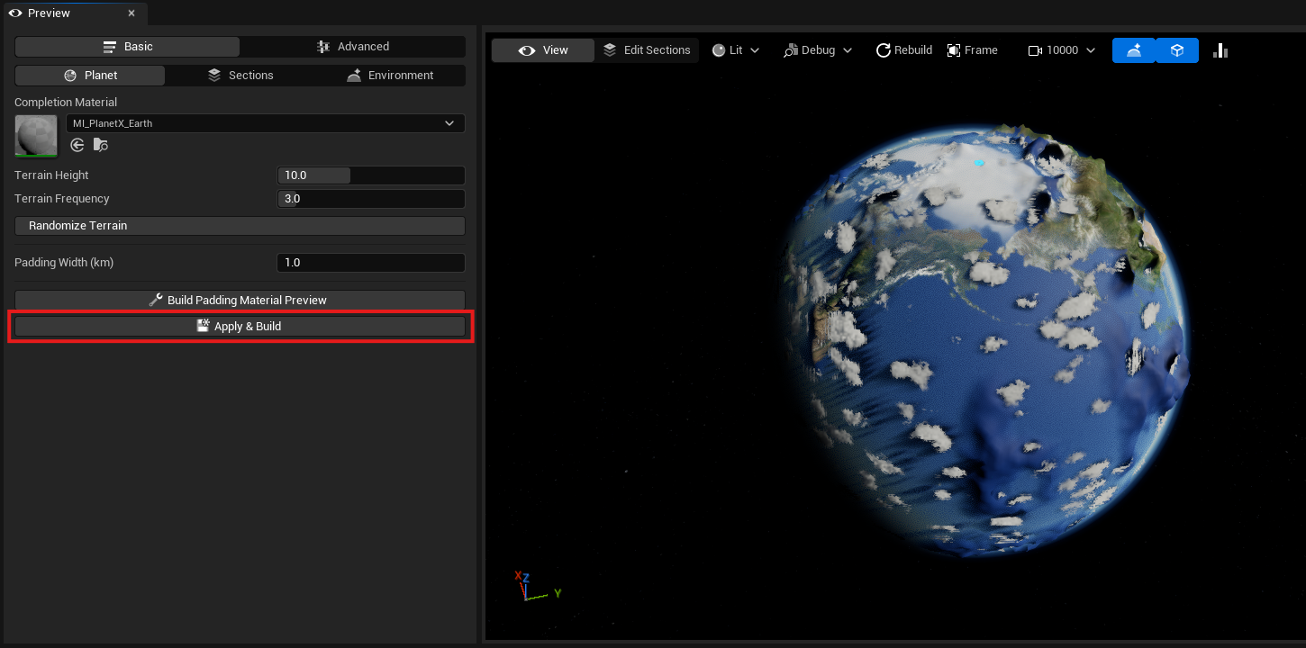Switch to the Advanced settings tab
Viewport: 1306px width, 648px height.
[x=353, y=47]
